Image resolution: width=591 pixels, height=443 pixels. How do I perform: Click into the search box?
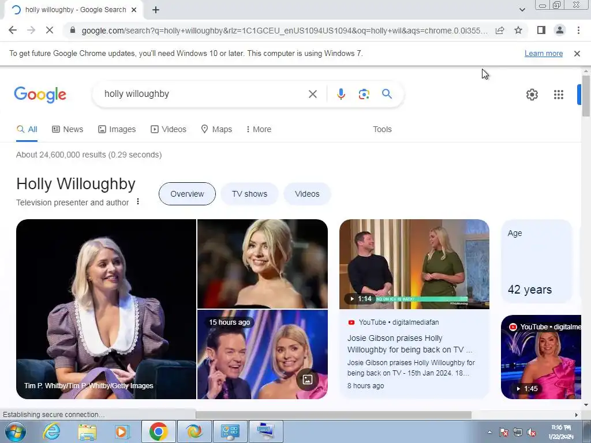204,94
